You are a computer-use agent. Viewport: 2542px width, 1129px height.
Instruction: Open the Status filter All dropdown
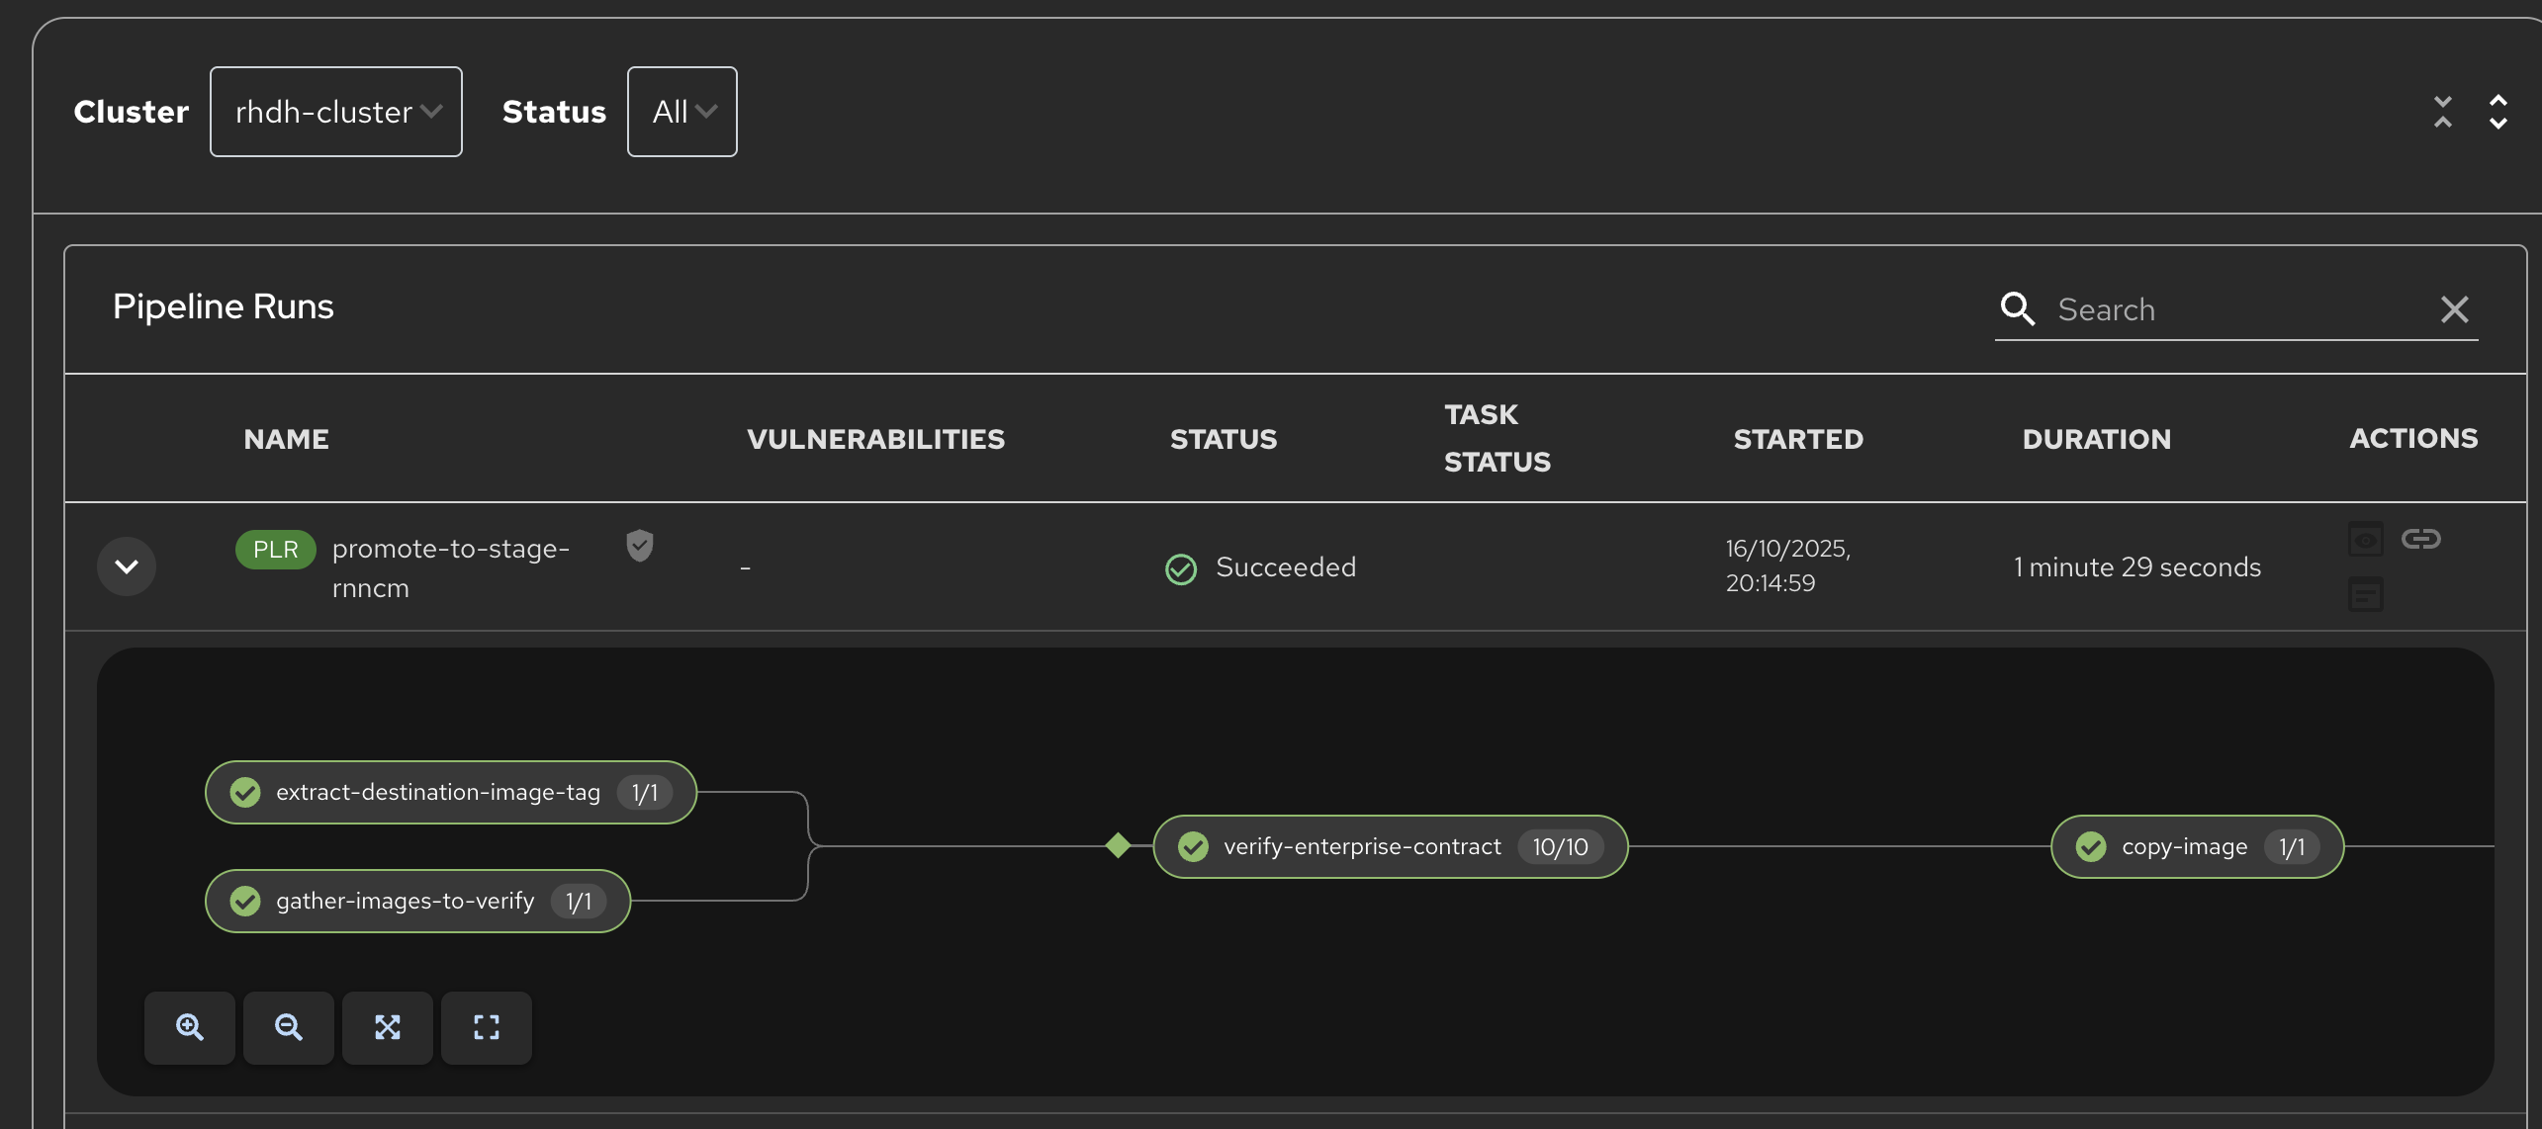[682, 112]
